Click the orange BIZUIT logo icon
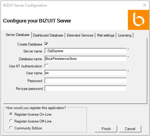The width and height of the screenshot is (150, 136). 138,20
